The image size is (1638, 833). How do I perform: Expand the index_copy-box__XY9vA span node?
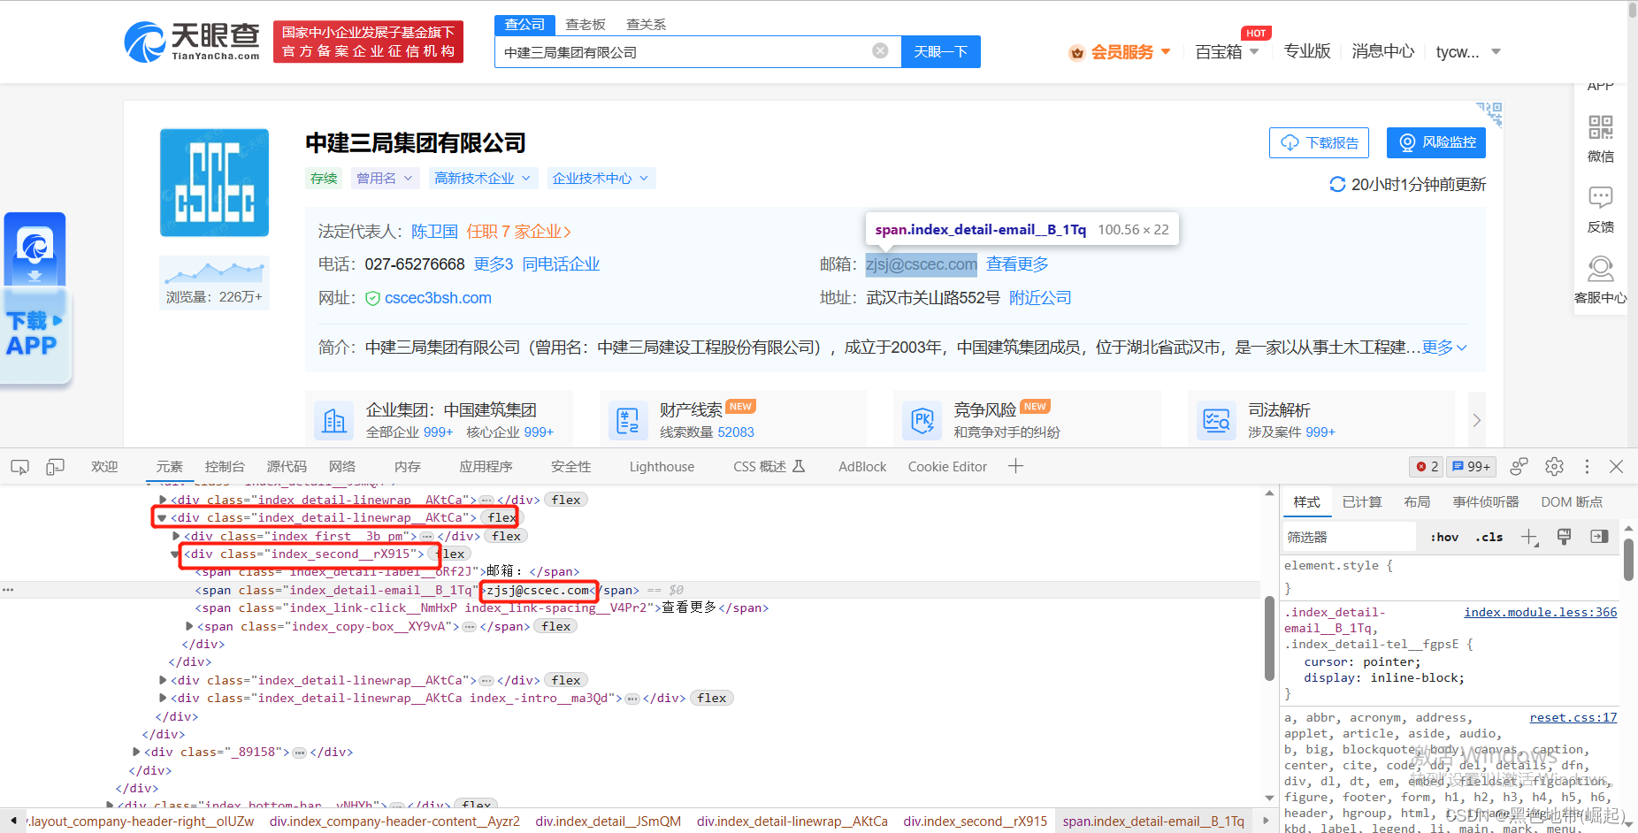coord(189,627)
